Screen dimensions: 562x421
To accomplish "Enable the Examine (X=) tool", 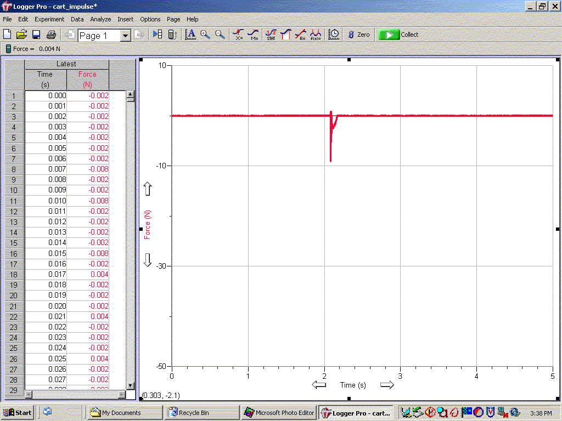I will (239, 35).
